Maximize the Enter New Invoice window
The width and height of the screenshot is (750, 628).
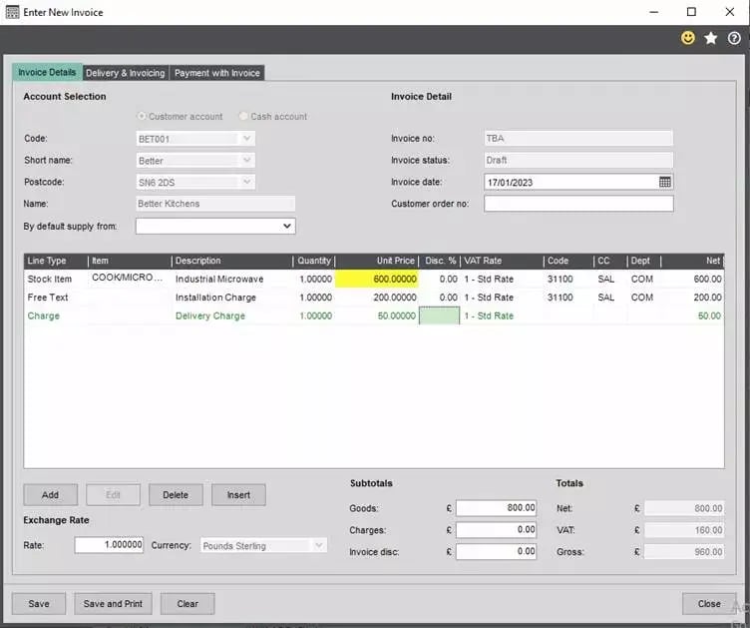pyautogui.click(x=691, y=12)
